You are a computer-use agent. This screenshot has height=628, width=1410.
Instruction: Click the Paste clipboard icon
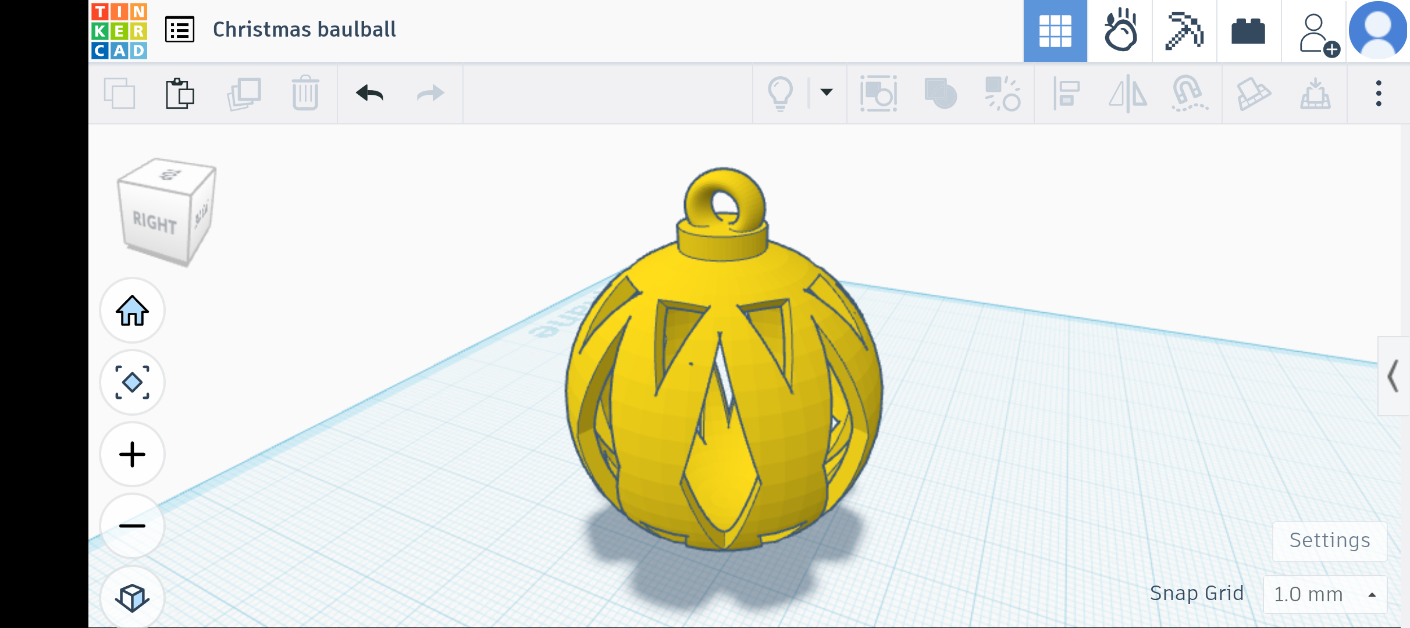point(180,93)
